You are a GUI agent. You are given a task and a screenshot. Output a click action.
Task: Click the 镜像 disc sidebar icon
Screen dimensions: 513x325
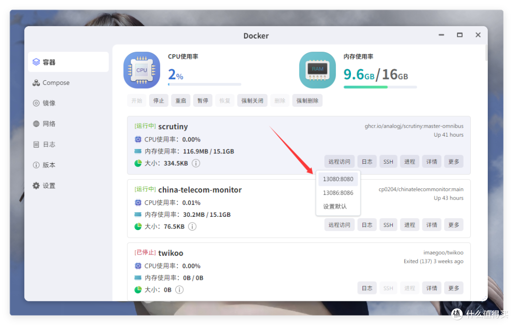[36, 103]
